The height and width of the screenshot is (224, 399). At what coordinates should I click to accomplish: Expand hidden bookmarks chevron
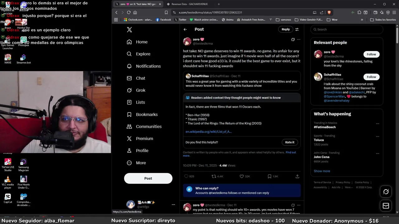tap(362, 20)
